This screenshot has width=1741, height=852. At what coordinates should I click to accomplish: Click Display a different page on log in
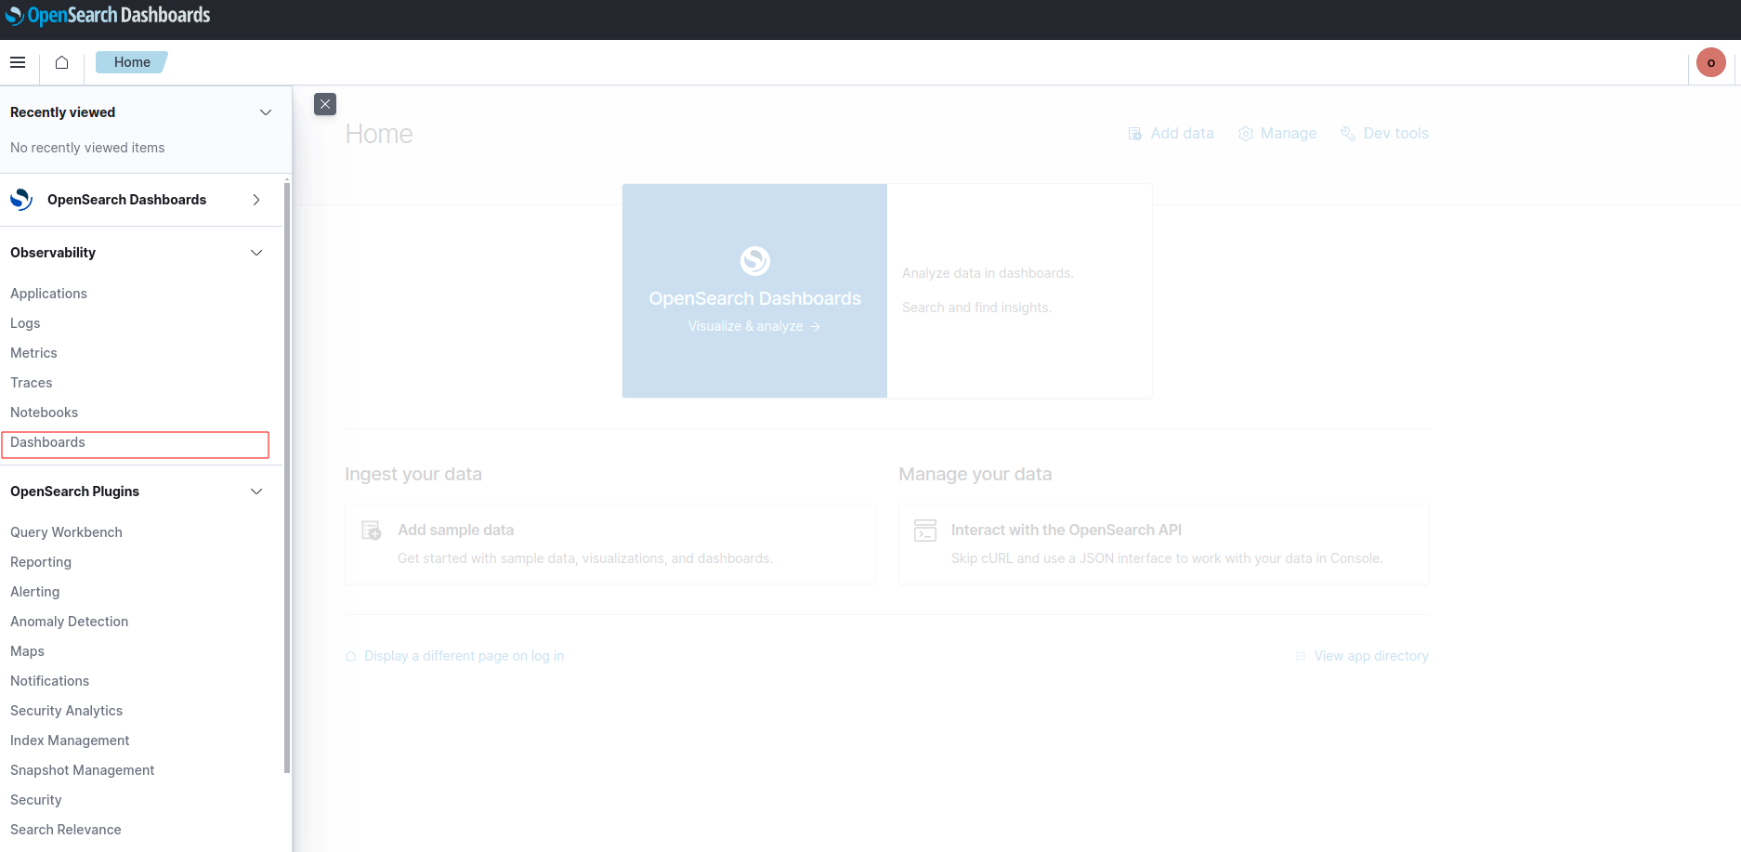click(x=464, y=656)
